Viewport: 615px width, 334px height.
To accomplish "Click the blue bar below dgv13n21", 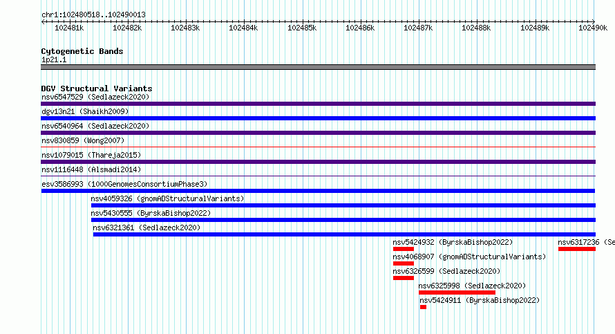I will 318,118.
